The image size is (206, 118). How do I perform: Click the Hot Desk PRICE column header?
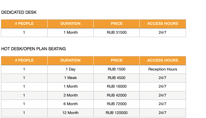[117, 60]
